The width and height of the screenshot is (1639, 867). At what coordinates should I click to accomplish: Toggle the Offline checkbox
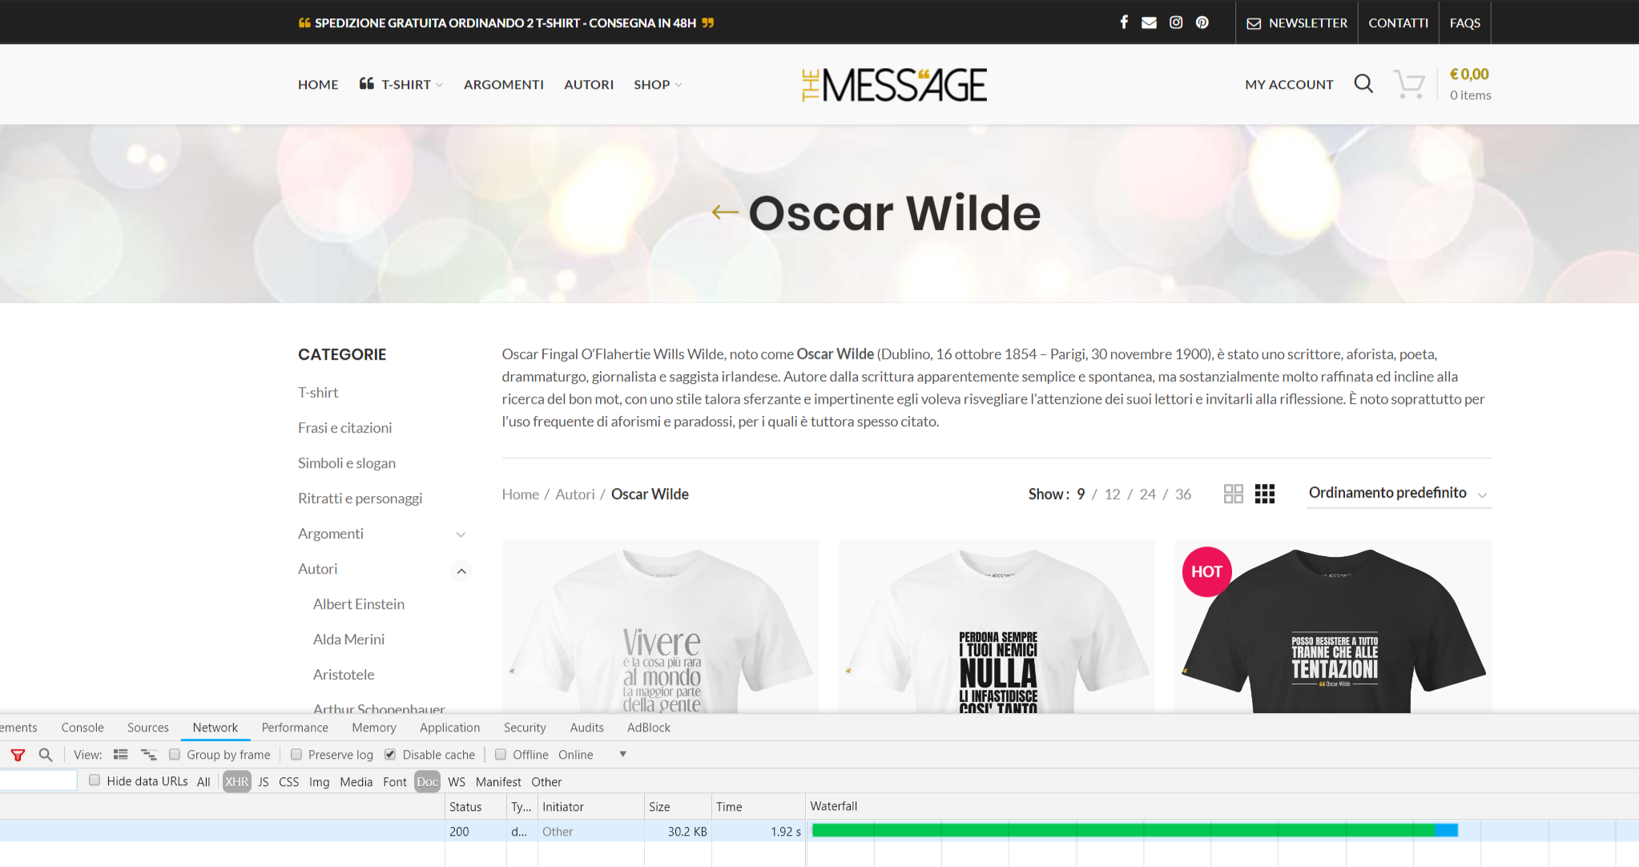coord(501,755)
